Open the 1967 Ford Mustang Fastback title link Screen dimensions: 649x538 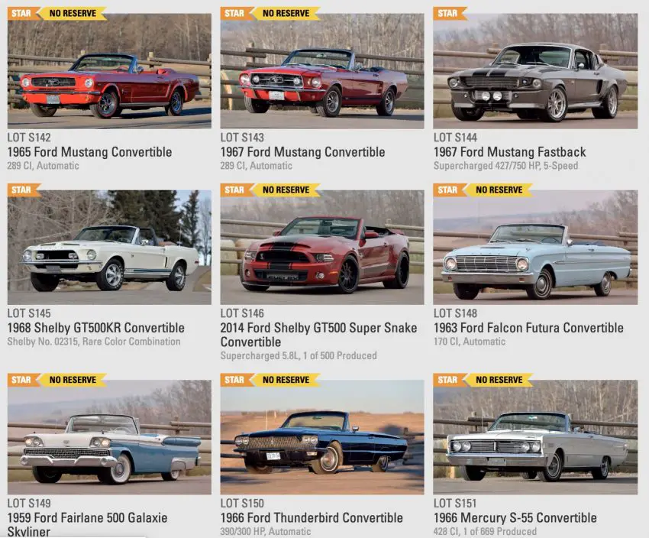point(509,152)
